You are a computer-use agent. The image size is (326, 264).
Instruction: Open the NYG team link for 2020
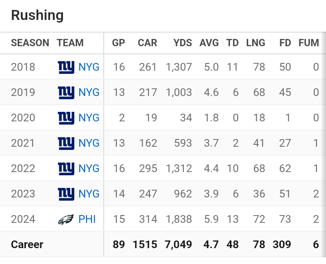pyautogui.click(x=89, y=118)
